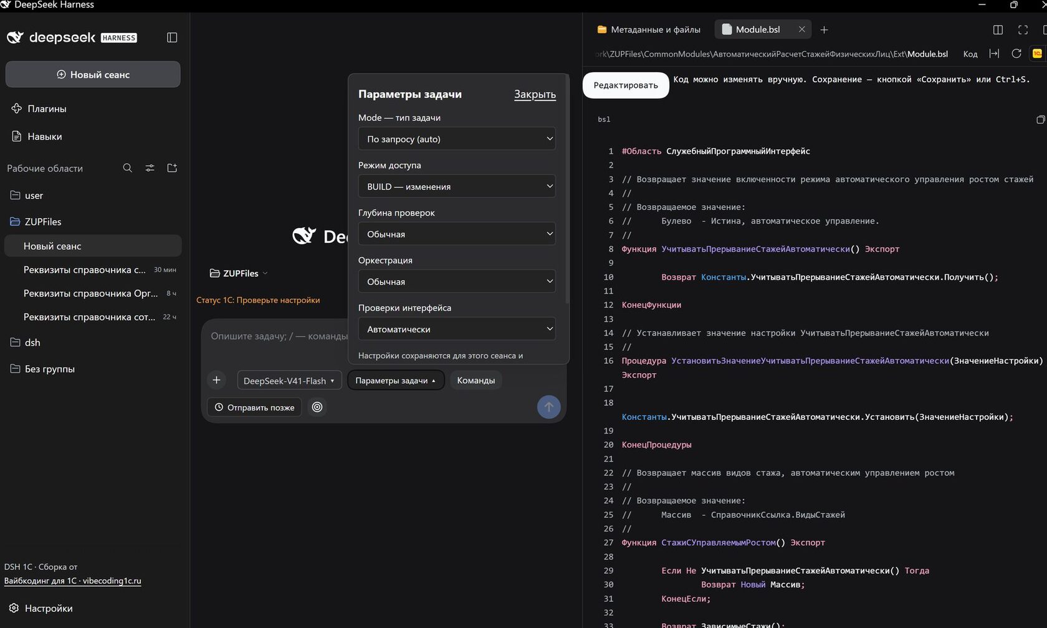The image size is (1047, 628).
Task: Click the task description input field
Action: (279, 336)
